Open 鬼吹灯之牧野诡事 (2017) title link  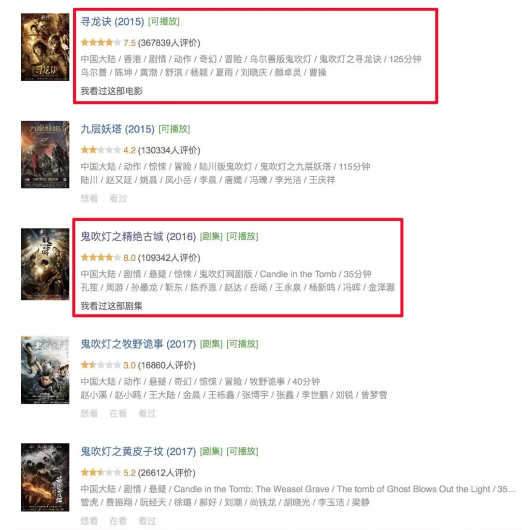click(x=138, y=344)
